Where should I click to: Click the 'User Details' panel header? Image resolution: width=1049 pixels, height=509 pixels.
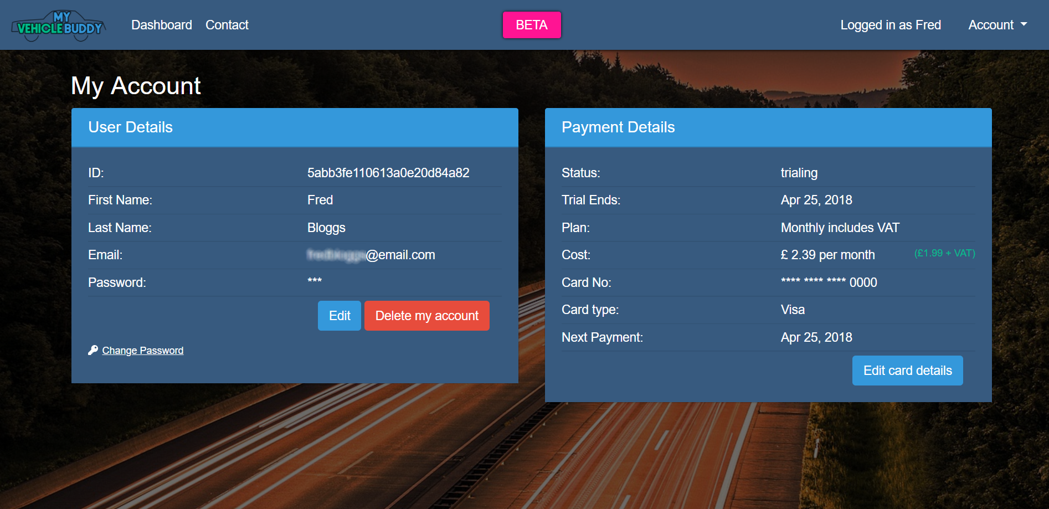[x=295, y=127]
